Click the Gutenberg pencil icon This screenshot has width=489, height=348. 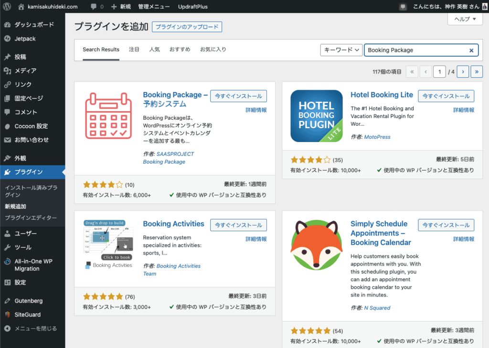pyautogui.click(x=8, y=301)
